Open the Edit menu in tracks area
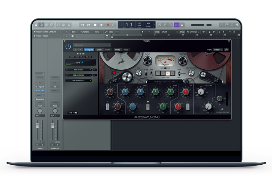272x186 pixels. (x=74, y=32)
